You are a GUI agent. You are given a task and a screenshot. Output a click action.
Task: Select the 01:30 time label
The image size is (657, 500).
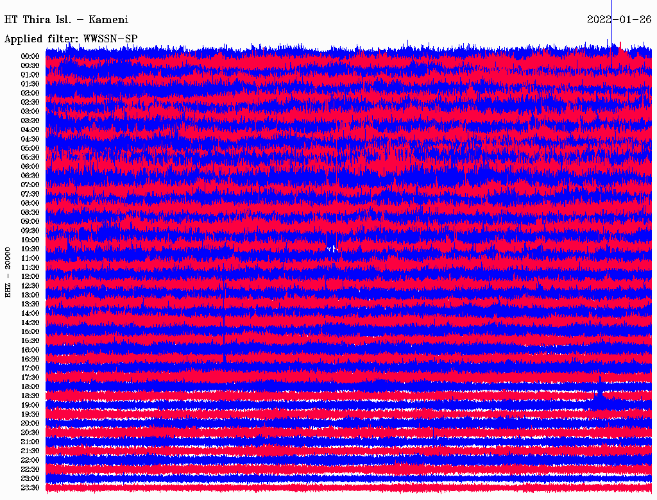point(30,84)
